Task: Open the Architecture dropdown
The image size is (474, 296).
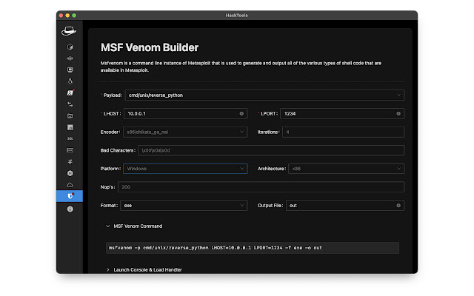Action: 346,169
